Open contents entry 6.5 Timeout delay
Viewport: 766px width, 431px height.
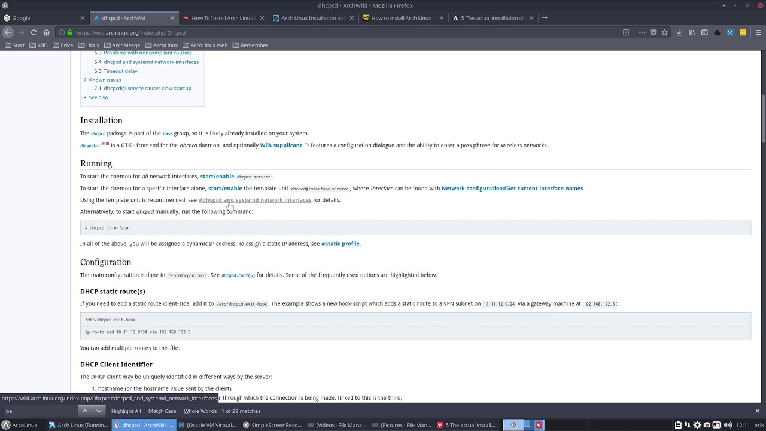coord(120,71)
